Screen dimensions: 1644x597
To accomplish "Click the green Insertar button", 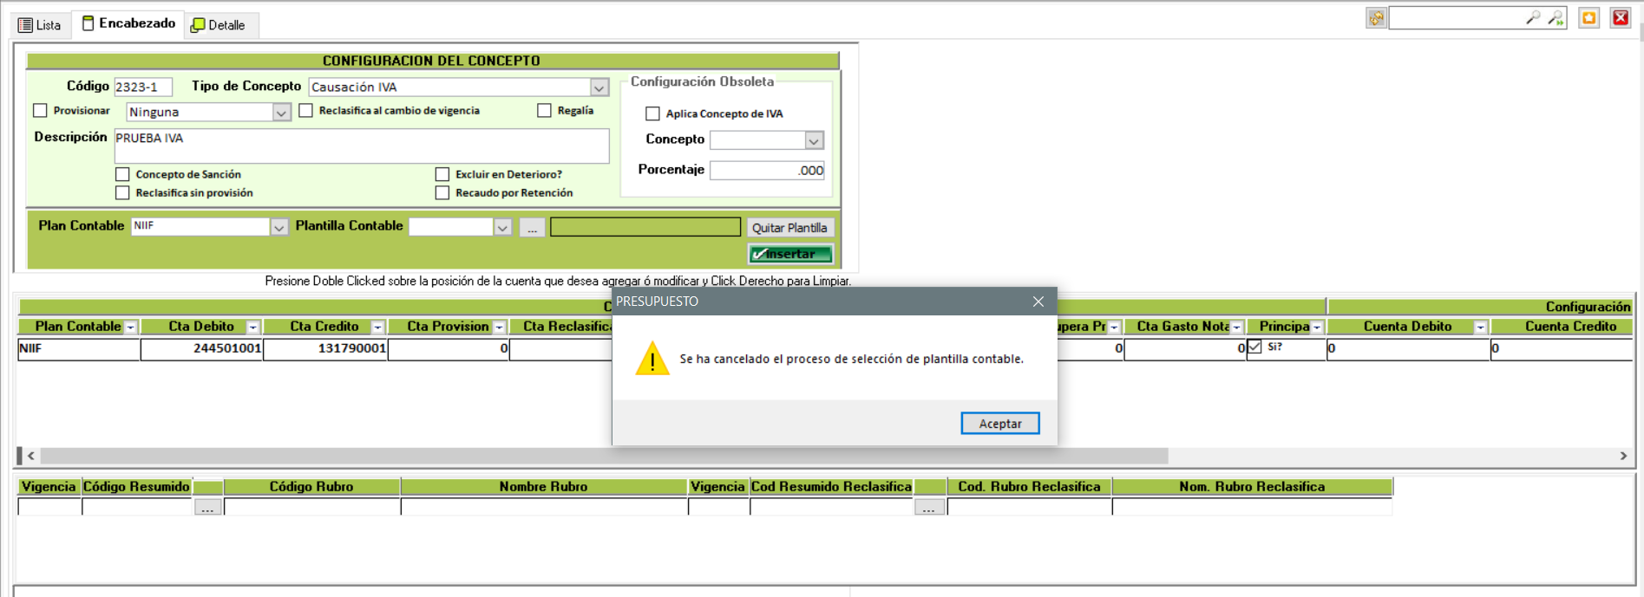I will [x=790, y=254].
